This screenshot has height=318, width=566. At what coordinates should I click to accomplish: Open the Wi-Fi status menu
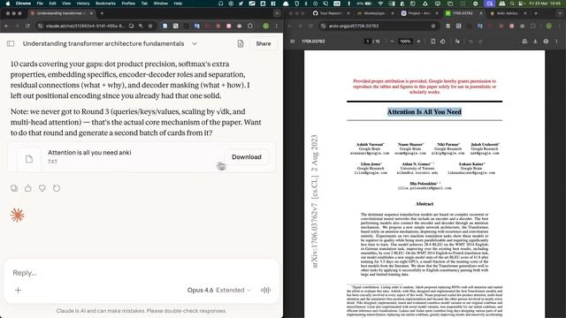pyautogui.click(x=380, y=4)
